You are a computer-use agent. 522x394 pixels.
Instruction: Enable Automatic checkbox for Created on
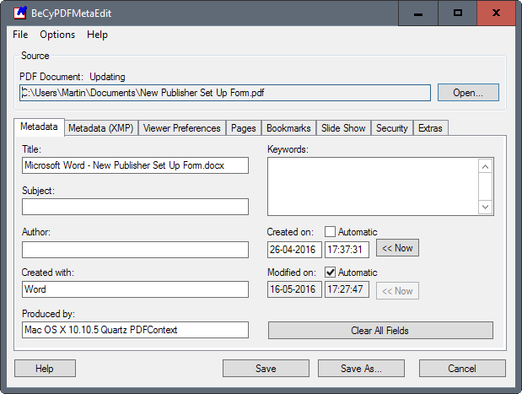click(330, 231)
